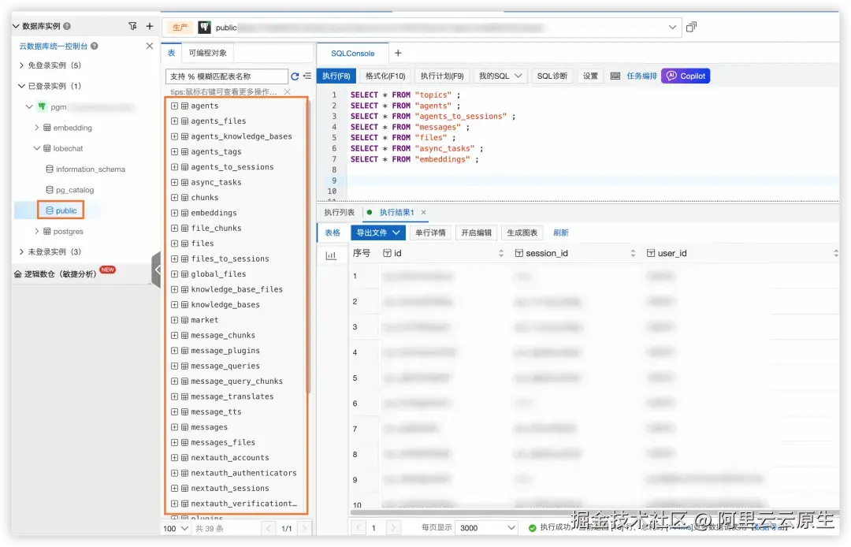Switch to 表格 view
Screen dimensions: 851x547
(333, 233)
